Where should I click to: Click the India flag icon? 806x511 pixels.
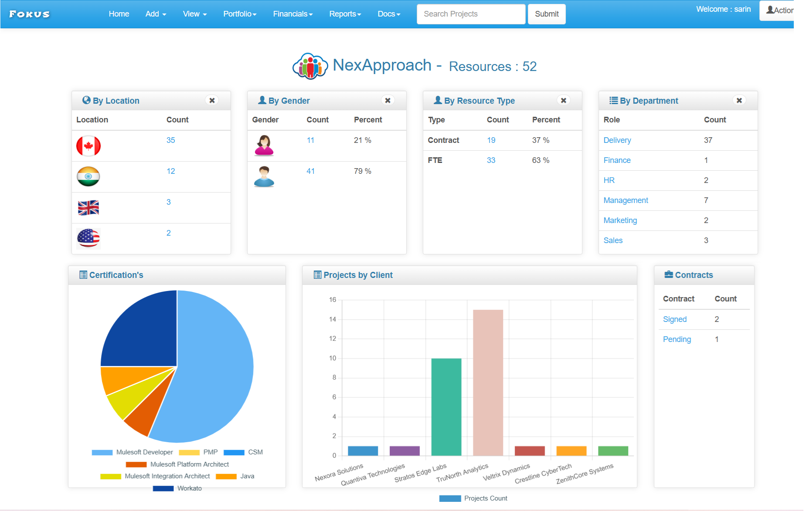(x=88, y=176)
